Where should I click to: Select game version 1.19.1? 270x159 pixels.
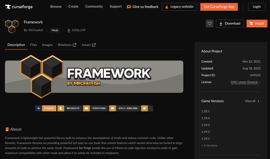pos(205,139)
